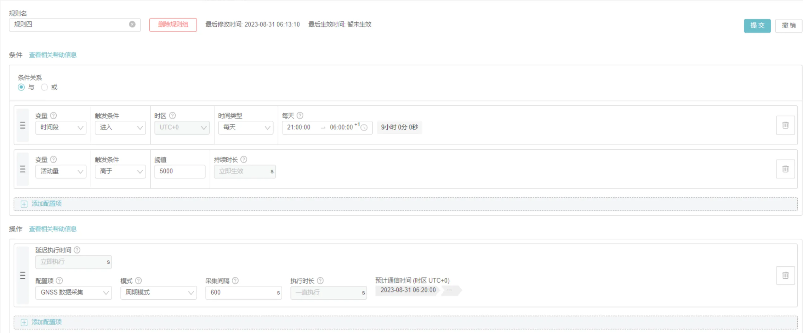Select the 与 condition relation radio
803x333 pixels.
coord(21,87)
